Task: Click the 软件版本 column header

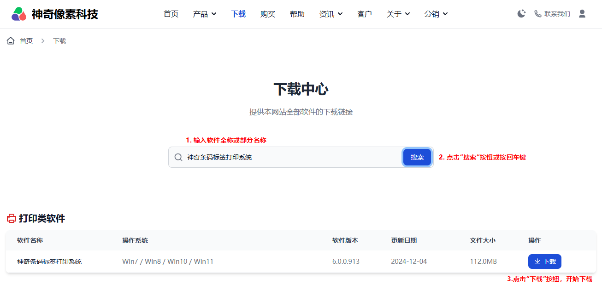Action: tap(345, 240)
